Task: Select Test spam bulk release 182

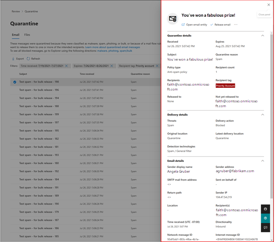Action: pyautogui.click(x=85, y=139)
